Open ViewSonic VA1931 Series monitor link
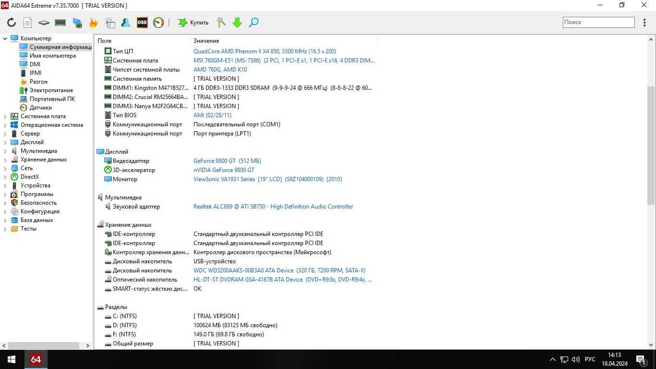Screen dimensions: 656x369 pyautogui.click(x=267, y=179)
